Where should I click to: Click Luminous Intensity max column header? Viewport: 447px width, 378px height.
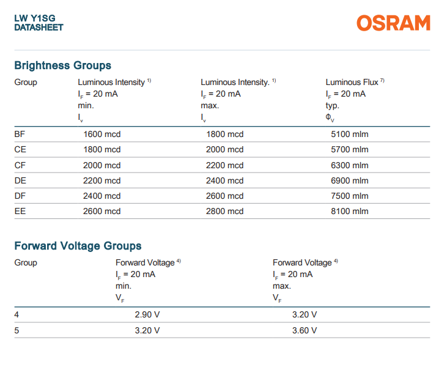[238, 100]
